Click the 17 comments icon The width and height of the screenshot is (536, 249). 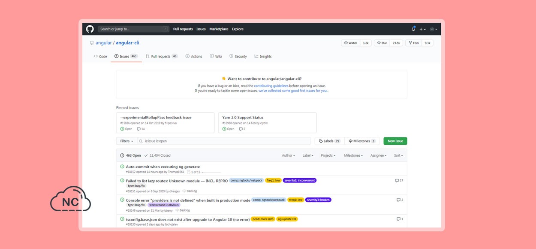tap(399, 181)
